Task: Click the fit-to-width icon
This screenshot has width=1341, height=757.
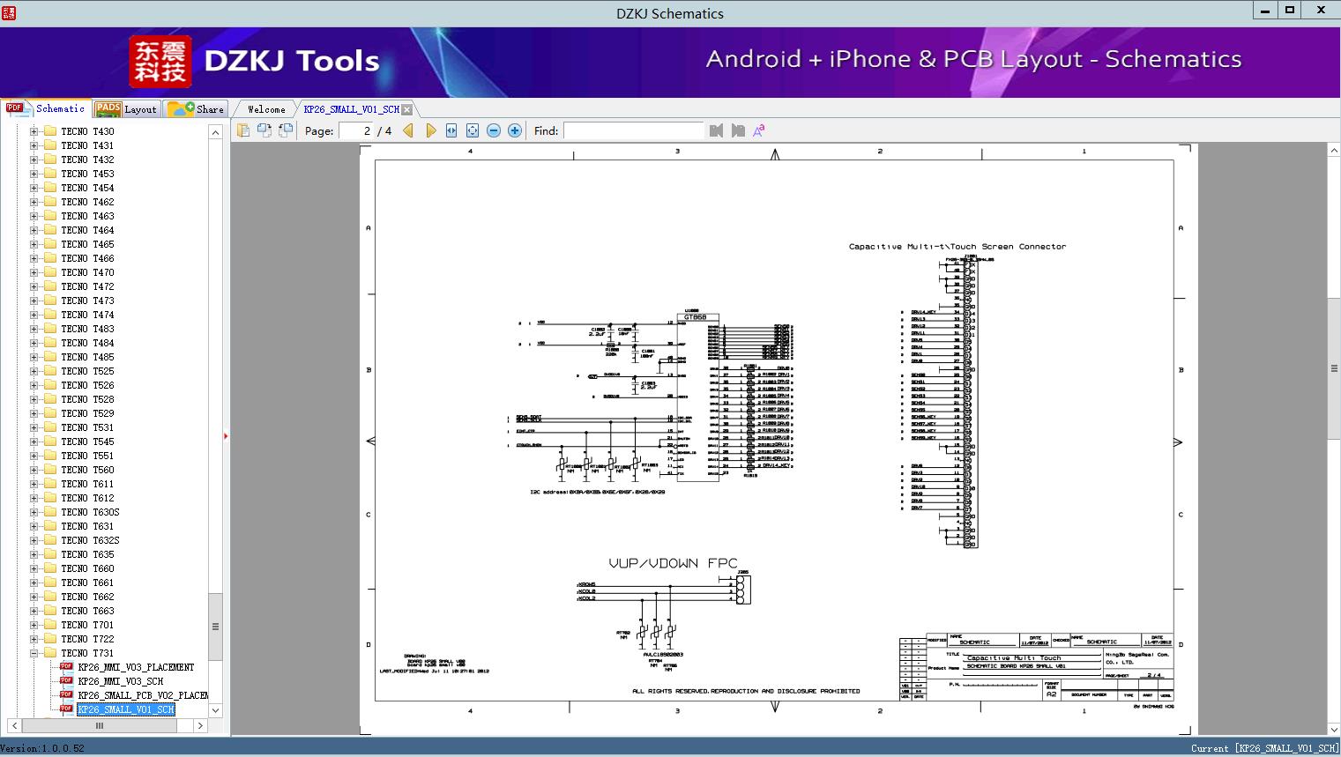Action: [451, 130]
